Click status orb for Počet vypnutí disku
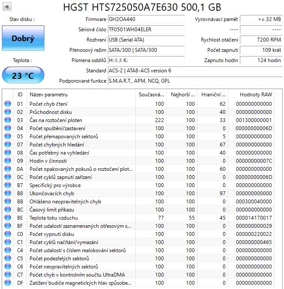This screenshot has width=284, height=289. (8, 234)
